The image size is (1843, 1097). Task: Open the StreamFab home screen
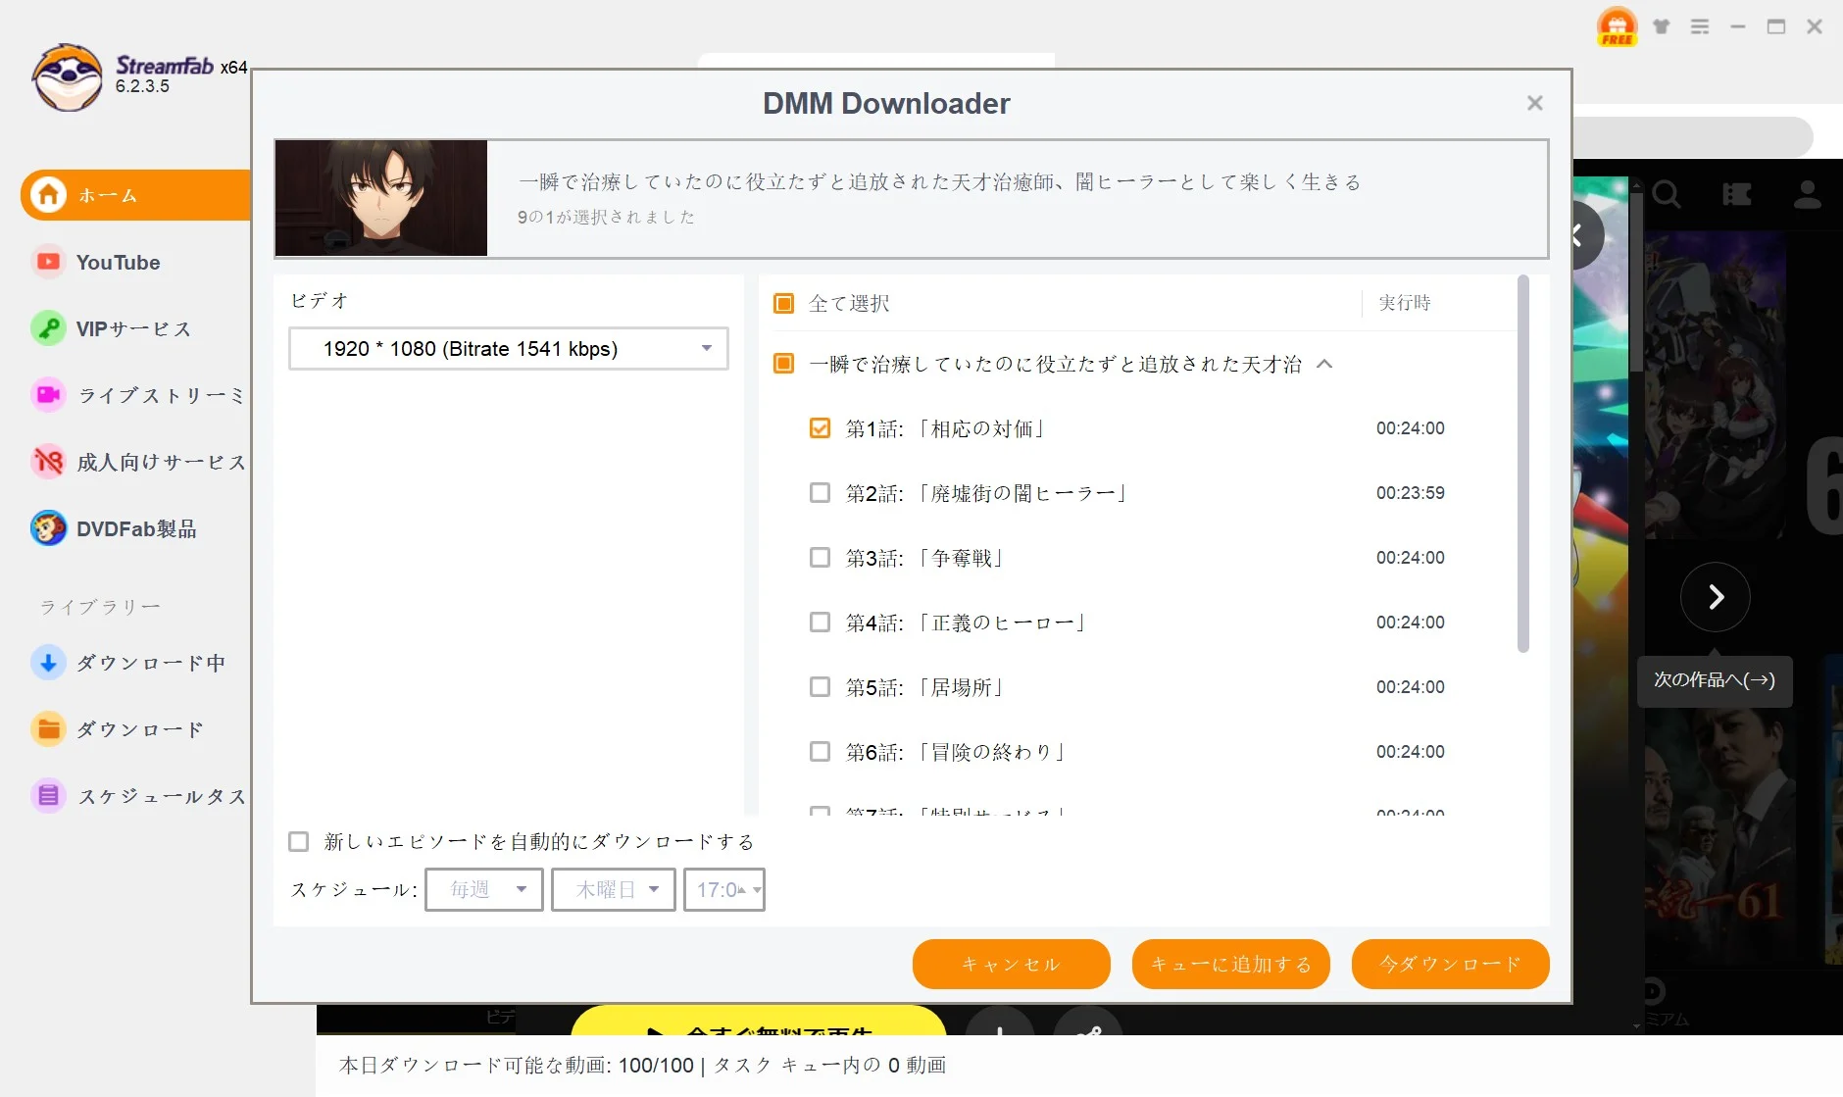108,195
